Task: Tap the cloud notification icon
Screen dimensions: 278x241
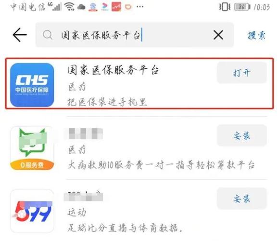Action: point(81,7)
